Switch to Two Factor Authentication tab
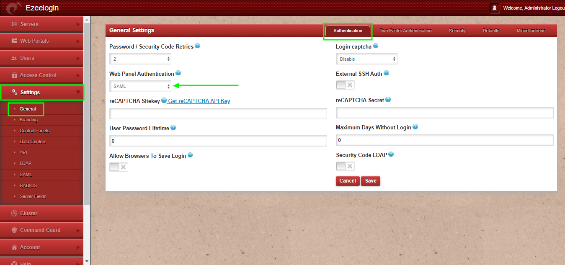Image resolution: width=565 pixels, height=265 pixels. pyautogui.click(x=405, y=31)
